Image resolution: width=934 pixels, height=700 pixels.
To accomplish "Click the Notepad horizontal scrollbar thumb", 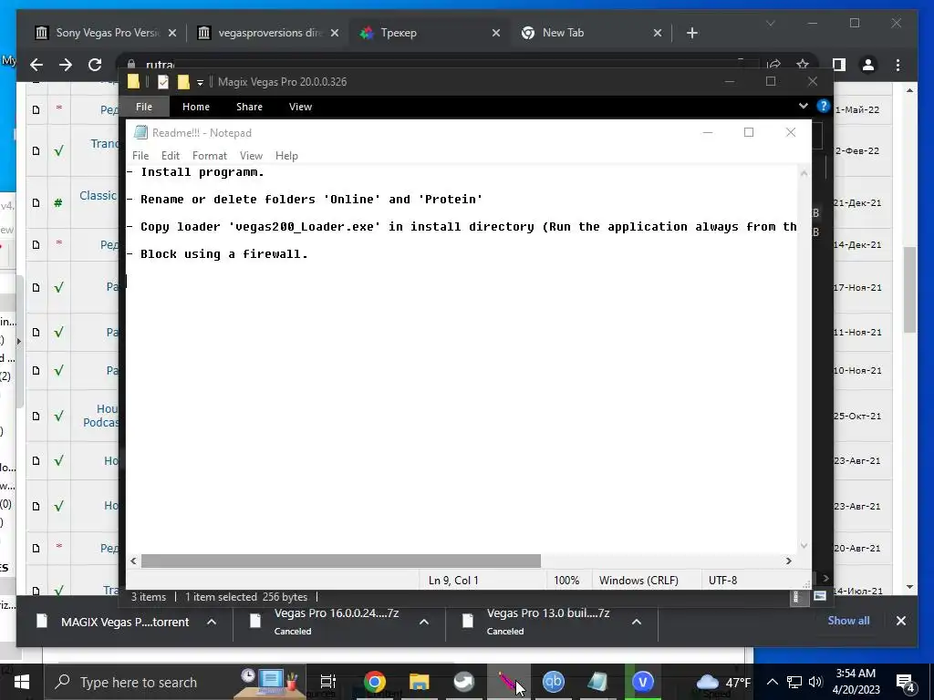I will click(x=341, y=561).
